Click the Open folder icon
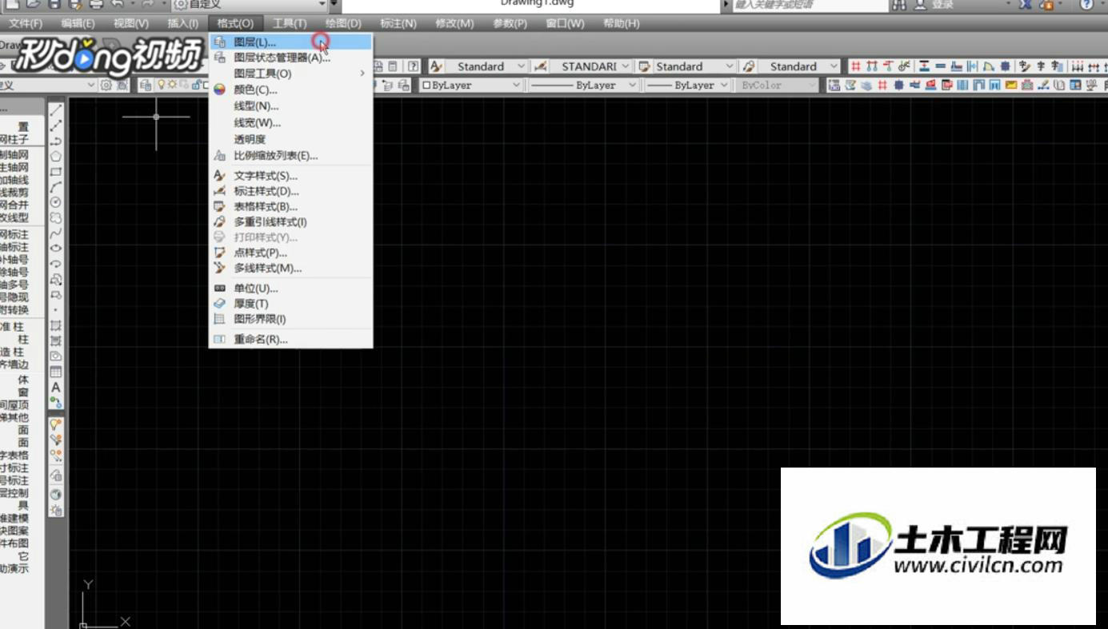Screen dimensions: 1108x629 click(x=33, y=4)
